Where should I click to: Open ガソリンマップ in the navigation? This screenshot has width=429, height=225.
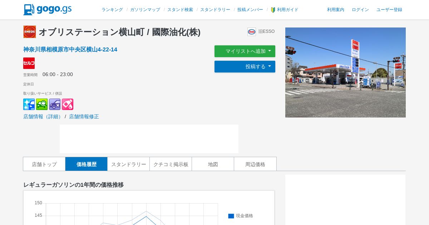145,10
